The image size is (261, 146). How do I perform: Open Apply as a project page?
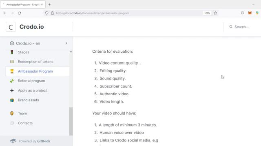[32, 90]
